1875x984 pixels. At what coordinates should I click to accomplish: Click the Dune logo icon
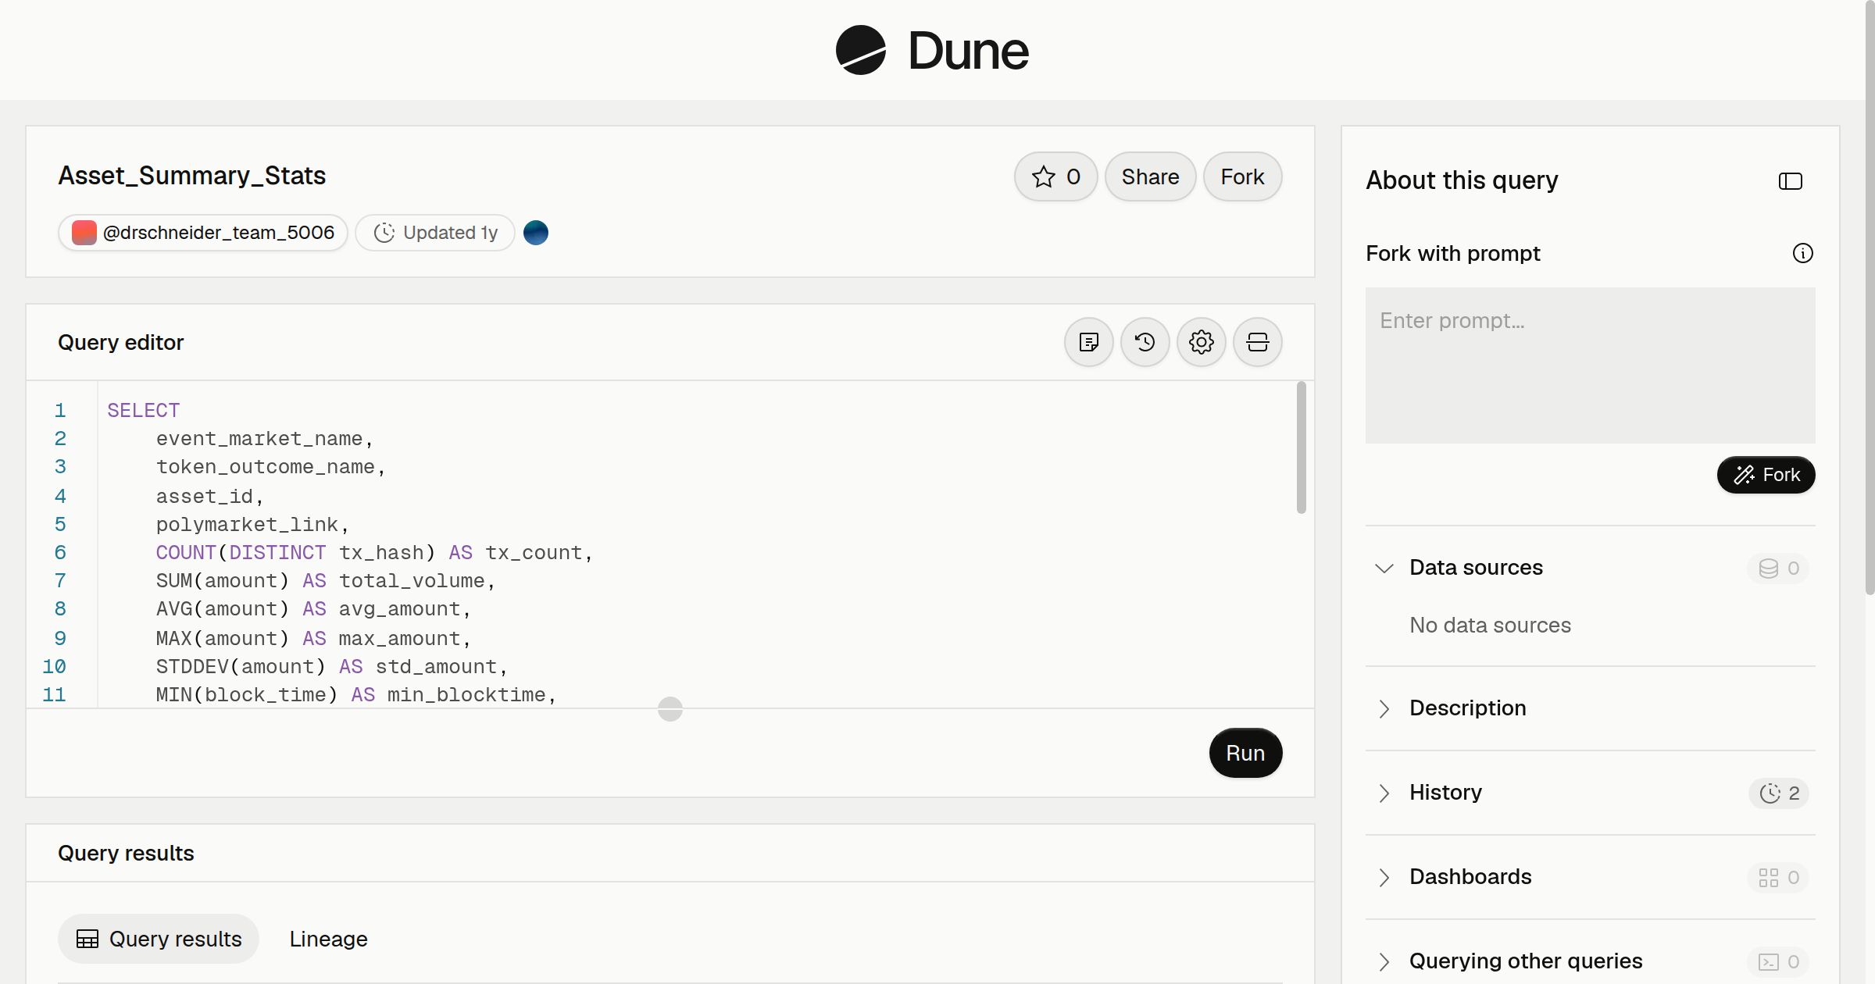pos(860,50)
